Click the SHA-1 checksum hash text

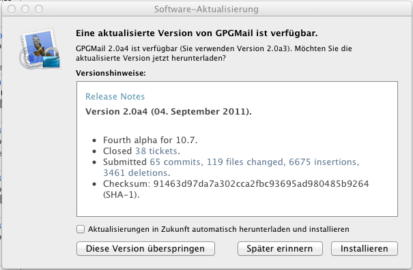coord(261,183)
